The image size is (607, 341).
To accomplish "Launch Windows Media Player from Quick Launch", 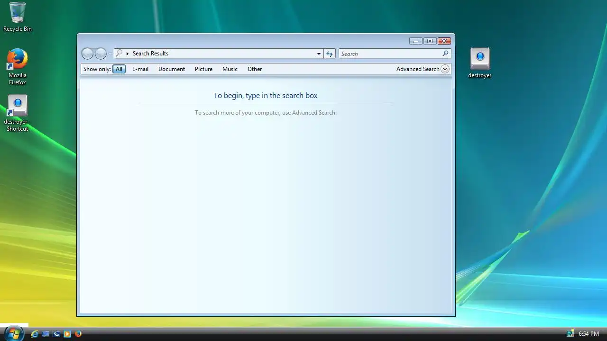I will coord(67,334).
